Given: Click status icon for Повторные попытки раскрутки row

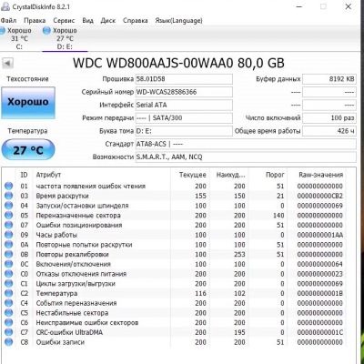Looking at the screenshot, I should click(x=9, y=245).
